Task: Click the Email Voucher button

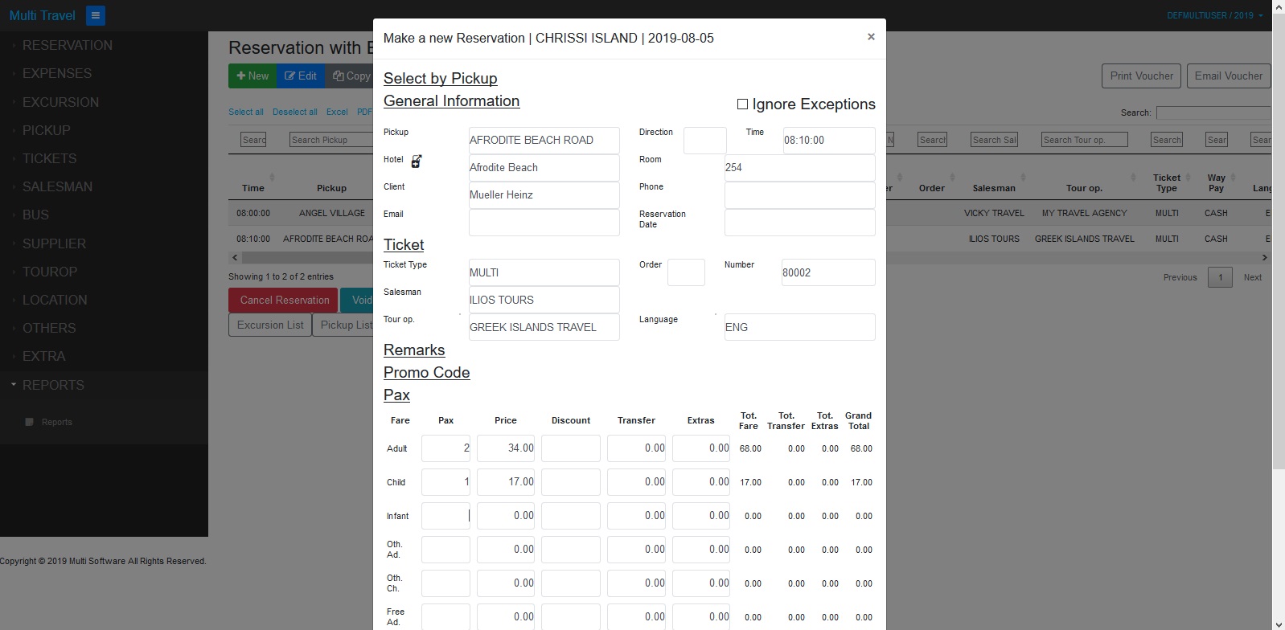Action: (x=1228, y=76)
